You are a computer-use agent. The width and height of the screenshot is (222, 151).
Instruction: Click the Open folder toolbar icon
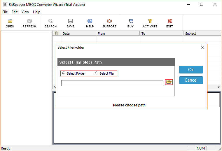click(x=10, y=21)
